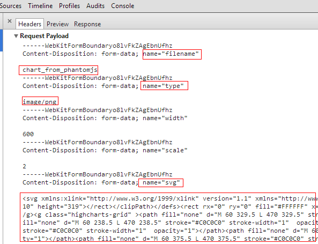318x244 pixels.
Task: Click the width value 600
Action: [28, 134]
